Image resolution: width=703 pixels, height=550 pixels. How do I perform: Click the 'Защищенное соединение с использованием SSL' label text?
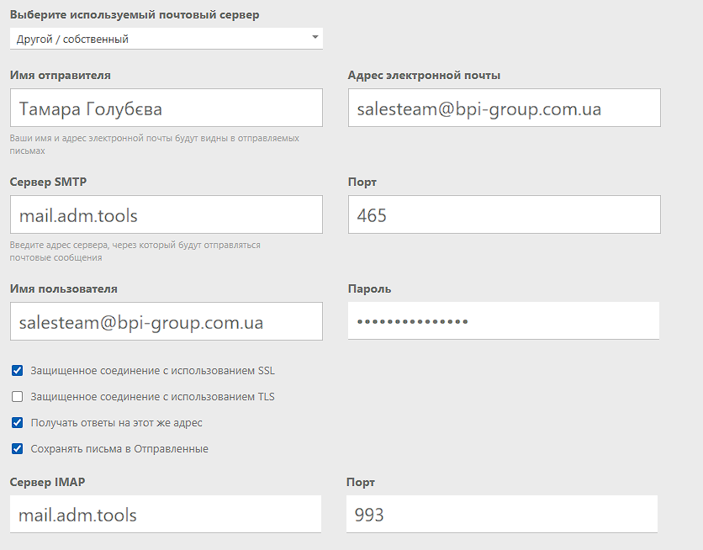tap(152, 371)
